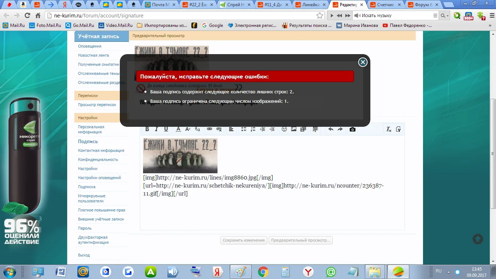Open the font family dropdown
This screenshot has height=279, width=496.
coord(197,129)
